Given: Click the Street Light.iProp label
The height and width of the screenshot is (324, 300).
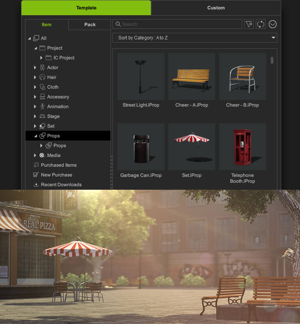Looking at the screenshot, I should 141,105.
